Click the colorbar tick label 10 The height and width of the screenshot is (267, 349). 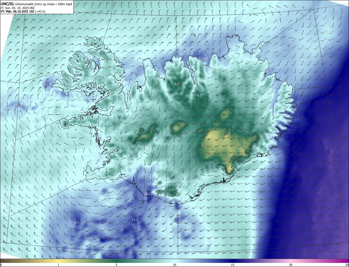(x=174, y=265)
